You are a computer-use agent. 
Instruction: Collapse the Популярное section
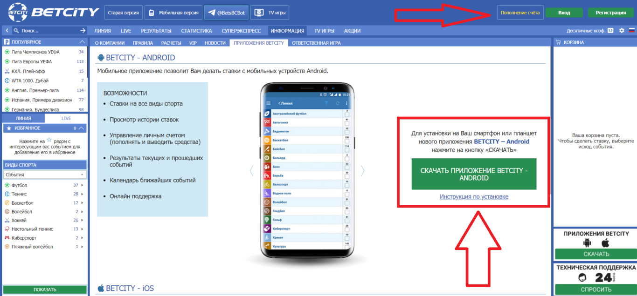pyautogui.click(x=83, y=42)
